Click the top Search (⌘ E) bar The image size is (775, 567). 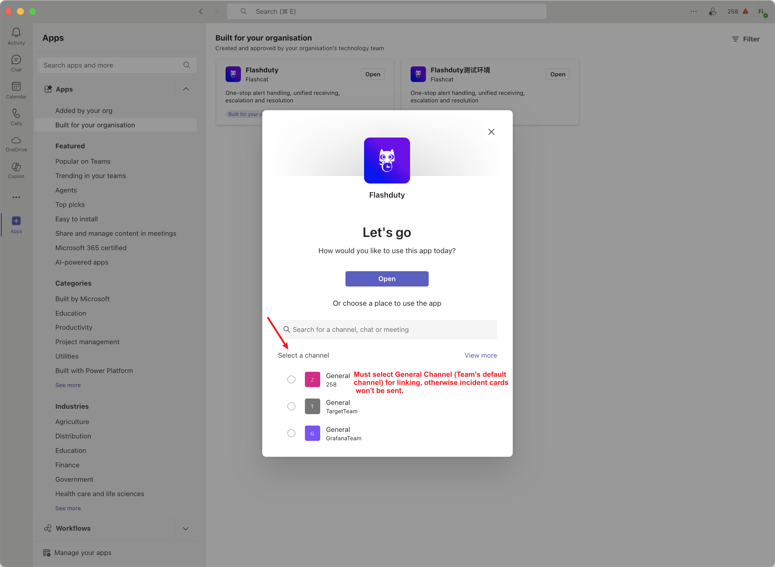point(387,11)
